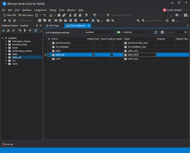This screenshot has width=190, height=153.
Task: Click the New Query toolbar button
Action: (26, 15)
